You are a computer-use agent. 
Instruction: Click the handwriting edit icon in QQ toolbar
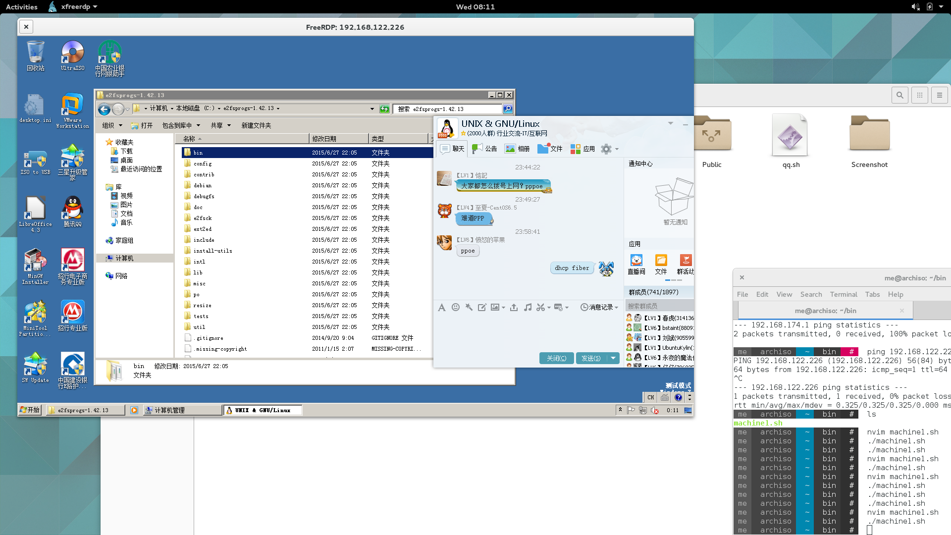pos(481,307)
